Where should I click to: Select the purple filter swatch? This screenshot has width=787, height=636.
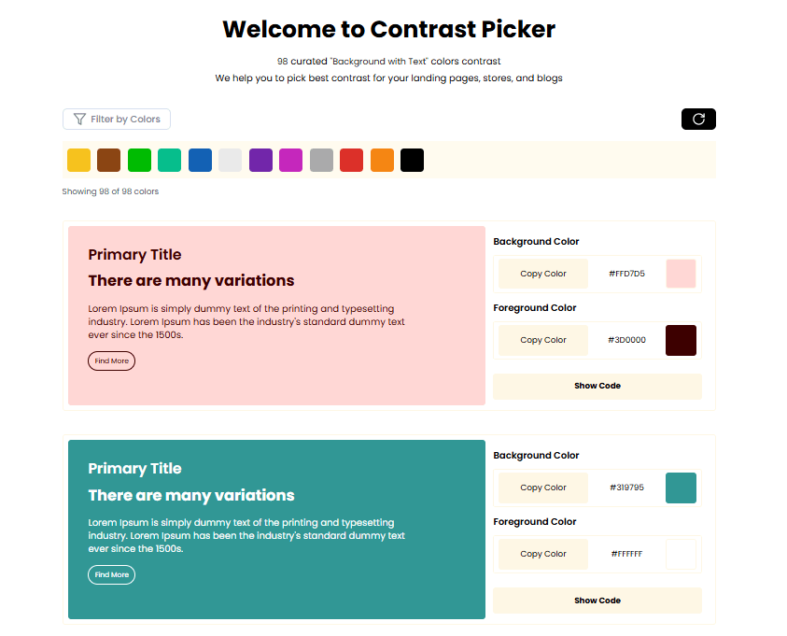pyautogui.click(x=260, y=160)
